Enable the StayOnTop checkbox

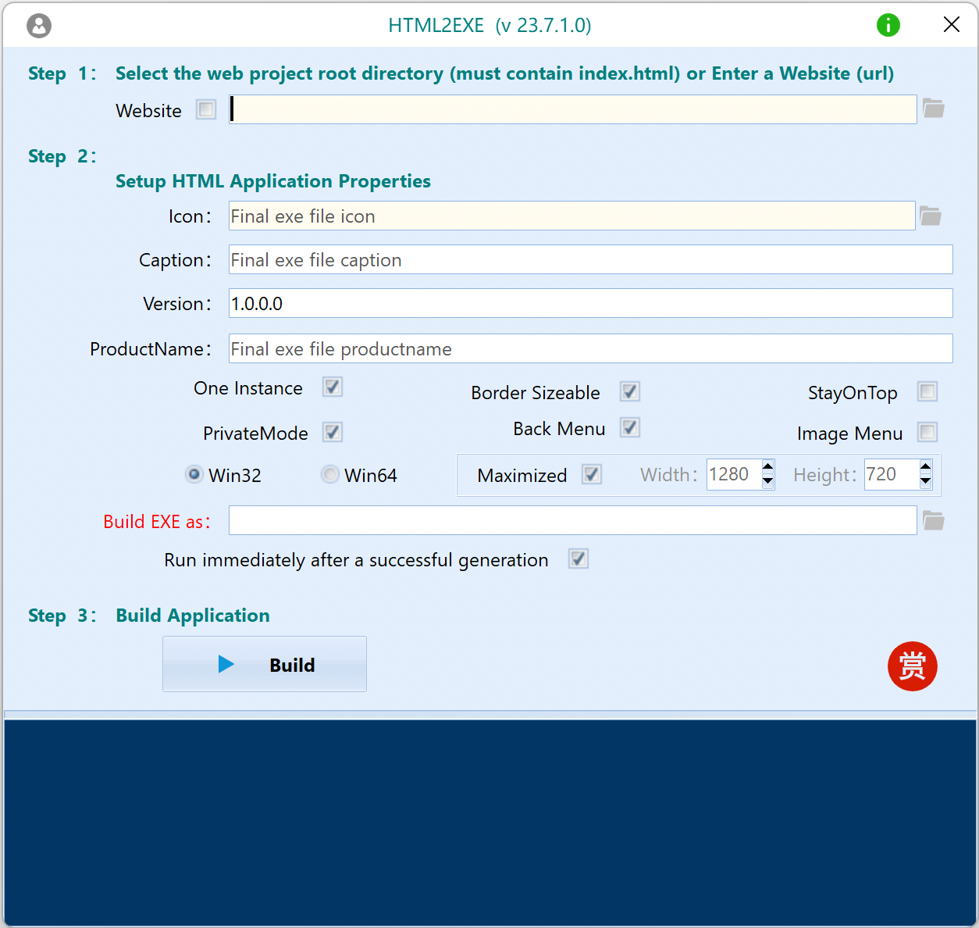point(927,391)
